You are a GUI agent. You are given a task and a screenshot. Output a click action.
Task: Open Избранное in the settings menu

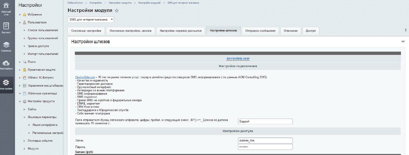(35, 15)
